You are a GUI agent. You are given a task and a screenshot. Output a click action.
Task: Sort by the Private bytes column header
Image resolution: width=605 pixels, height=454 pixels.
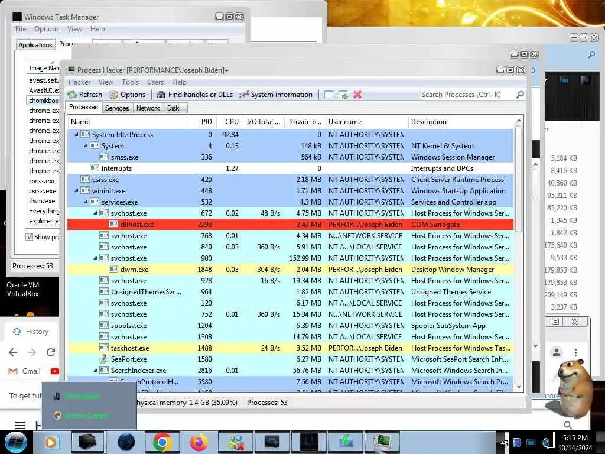tap(305, 122)
